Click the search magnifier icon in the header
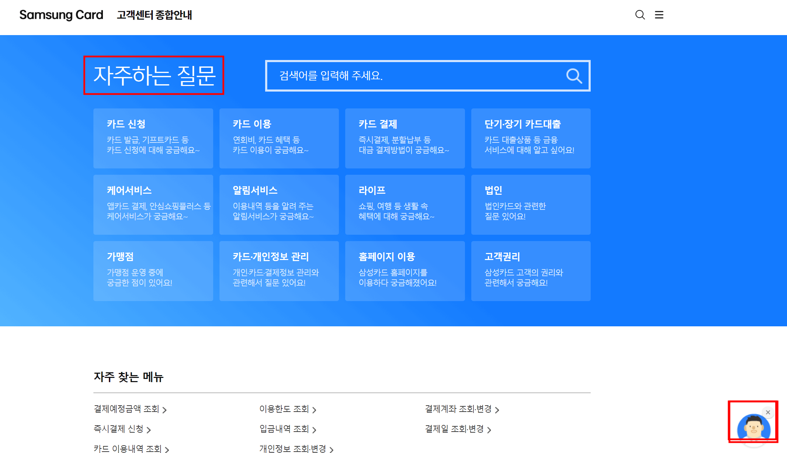 (640, 15)
